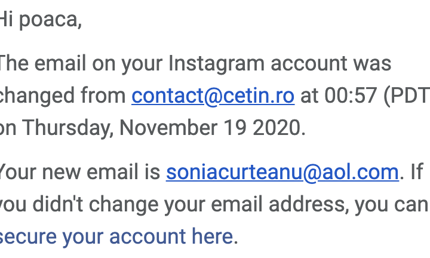Click the word "at" before the time
430x258 pixels.
309,96
